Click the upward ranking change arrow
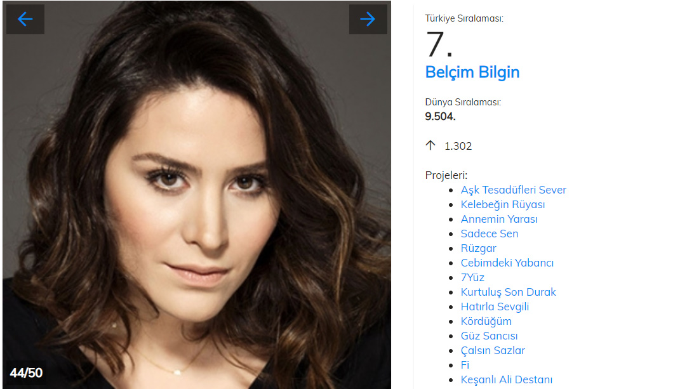Screen dimensions: 680x389 pos(430,146)
